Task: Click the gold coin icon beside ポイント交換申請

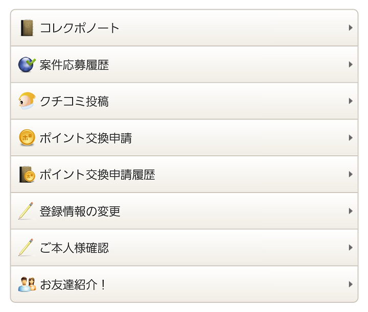Action: 27,137
